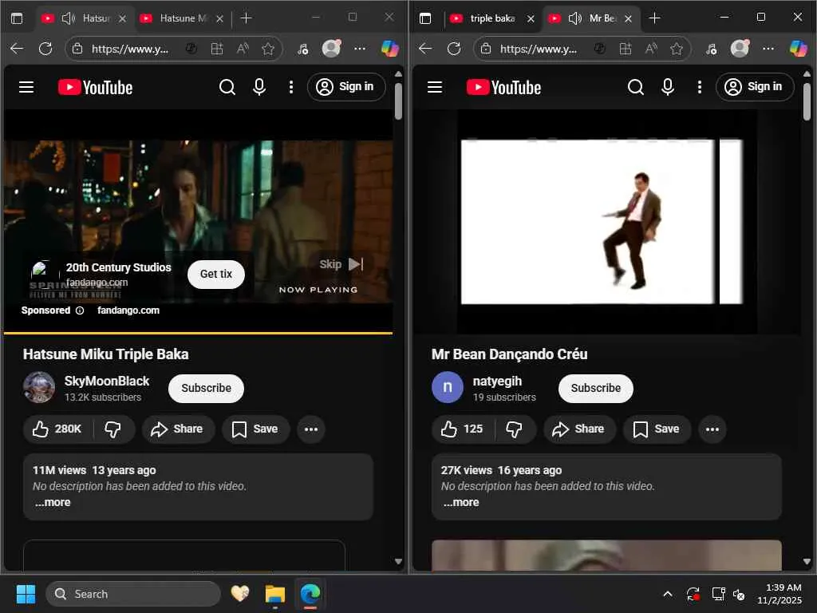Open tab actions menu in left browser
Screen dimensions: 817x613
pyautogui.click(x=17, y=18)
